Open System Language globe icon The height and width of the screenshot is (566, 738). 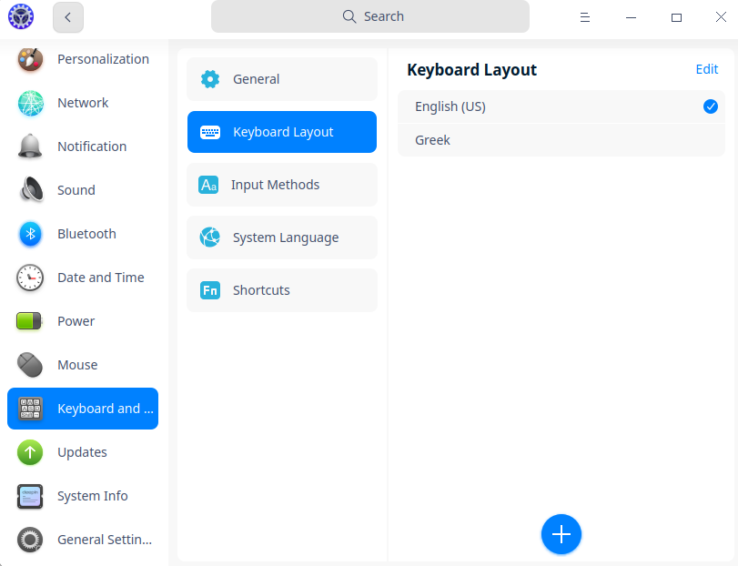(x=210, y=238)
